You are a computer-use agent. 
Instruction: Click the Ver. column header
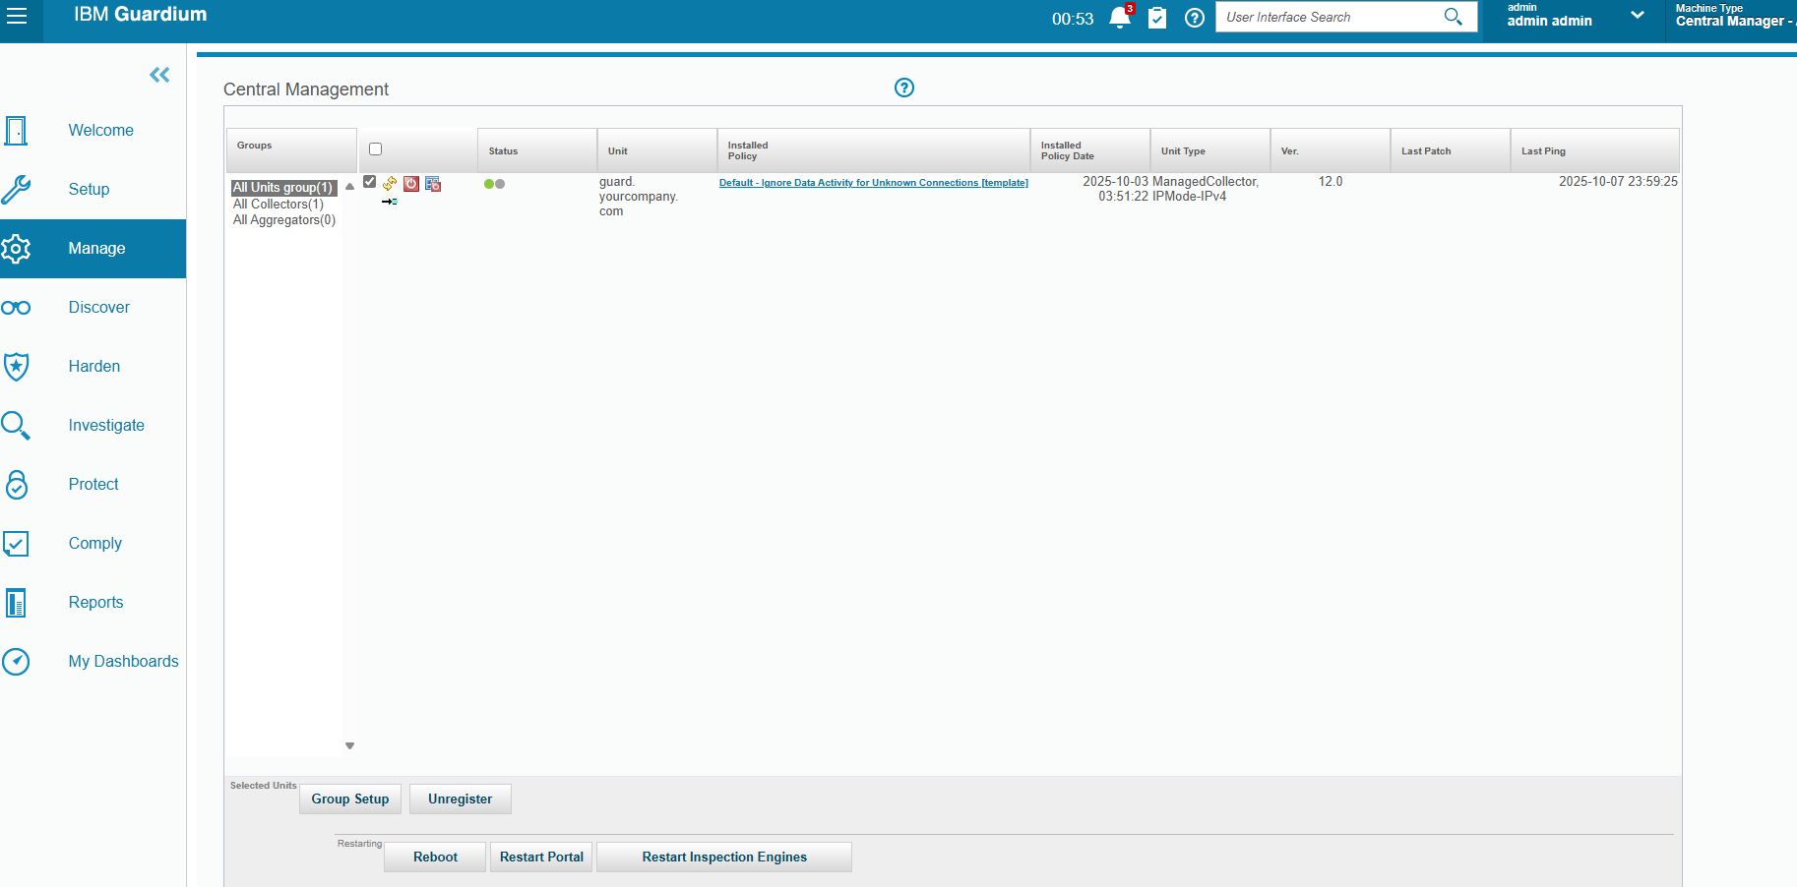pyautogui.click(x=1331, y=150)
